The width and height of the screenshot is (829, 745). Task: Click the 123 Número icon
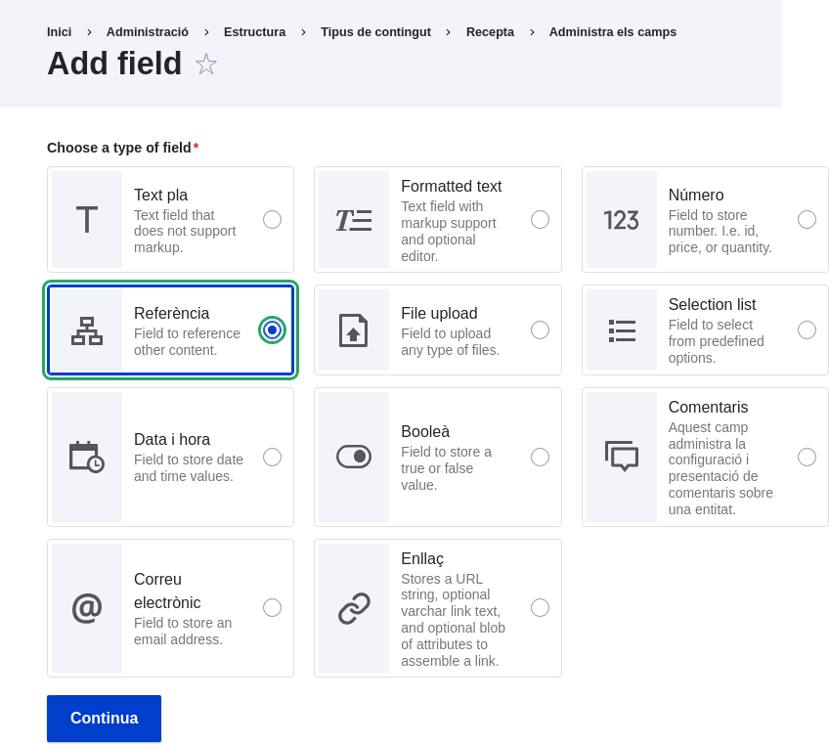point(621,219)
